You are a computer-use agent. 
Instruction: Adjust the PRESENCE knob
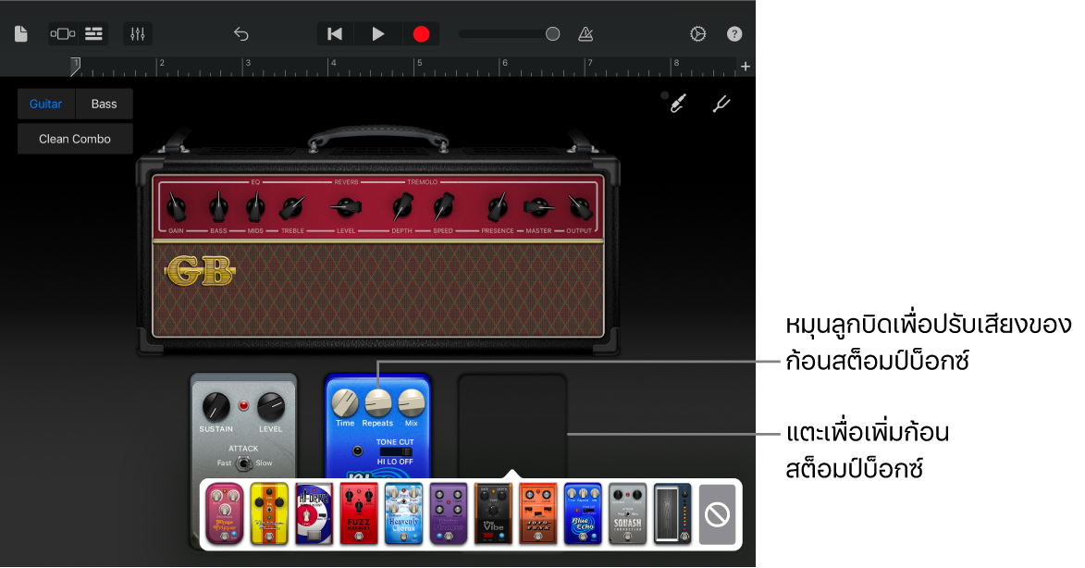point(497,207)
